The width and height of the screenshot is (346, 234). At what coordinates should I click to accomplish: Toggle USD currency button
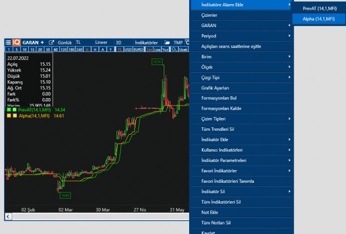click(128, 50)
